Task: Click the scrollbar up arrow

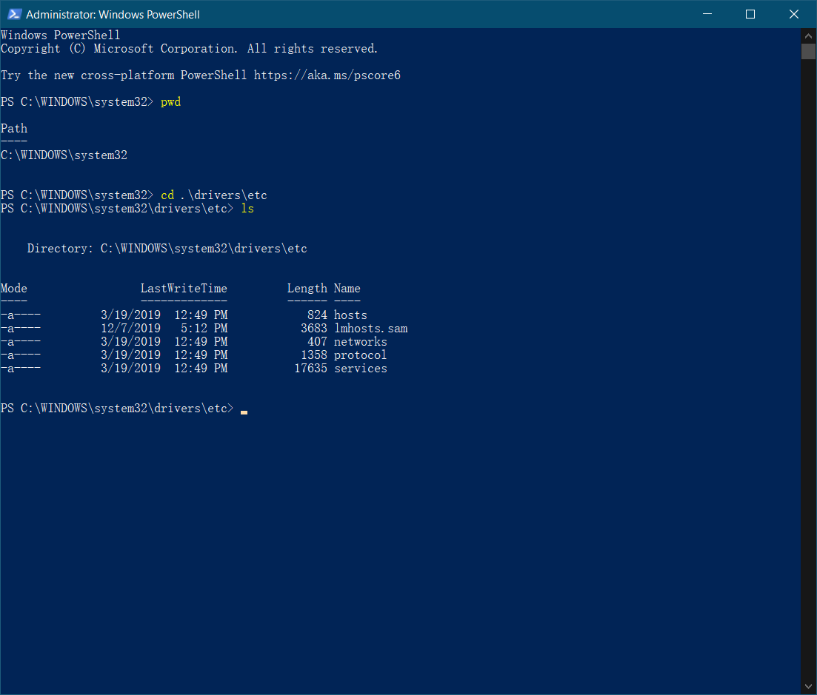Action: 808,35
